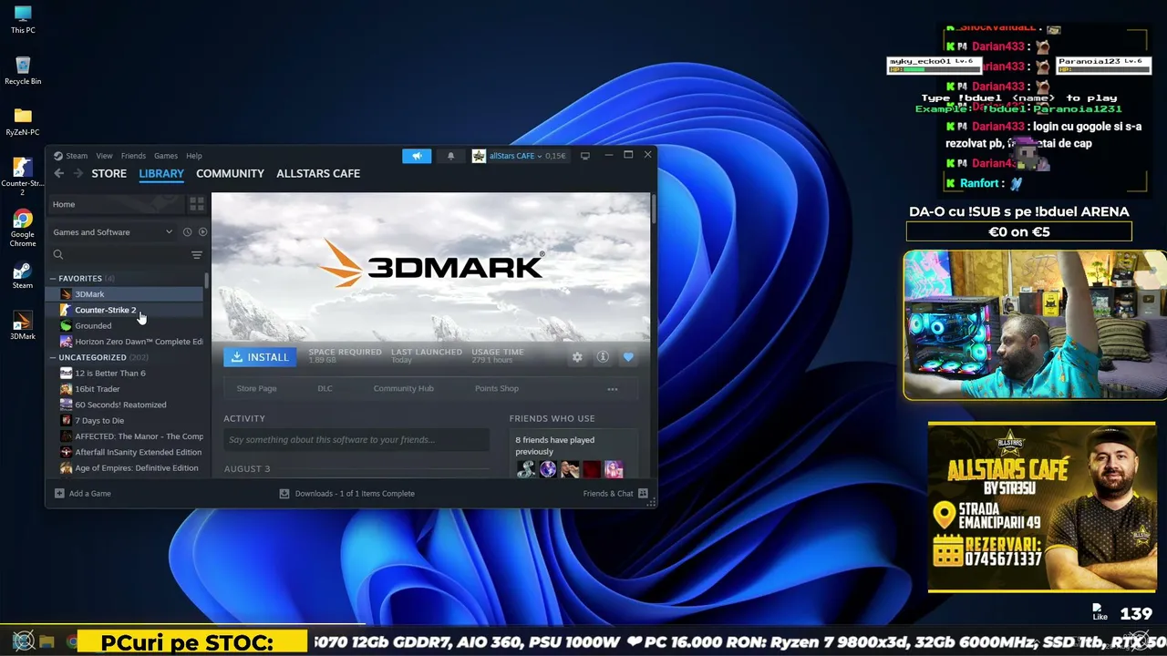Select 3DMark in Favorites list
Screen dimensions: 1167x656
pyautogui.click(x=125, y=294)
